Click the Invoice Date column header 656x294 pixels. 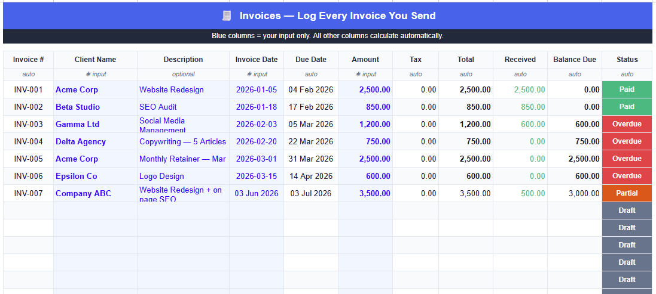(257, 60)
